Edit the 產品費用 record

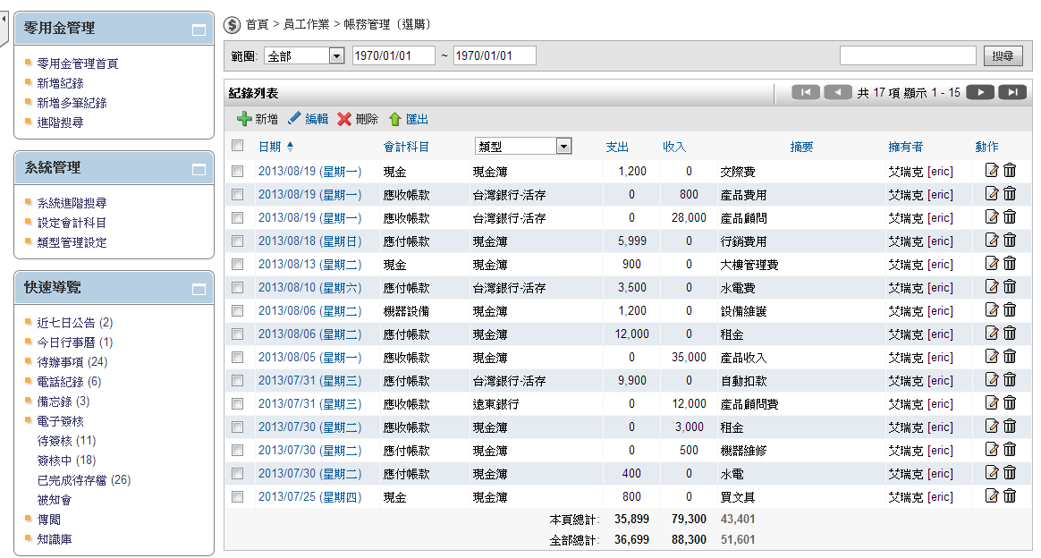click(x=992, y=194)
